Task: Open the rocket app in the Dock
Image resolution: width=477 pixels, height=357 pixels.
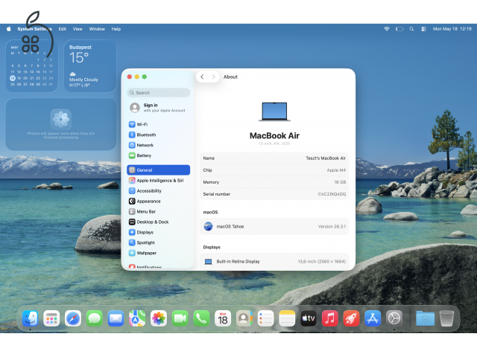Action: (351, 318)
